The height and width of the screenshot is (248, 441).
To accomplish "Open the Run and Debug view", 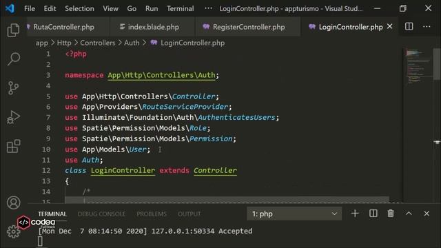I will tap(13, 117).
